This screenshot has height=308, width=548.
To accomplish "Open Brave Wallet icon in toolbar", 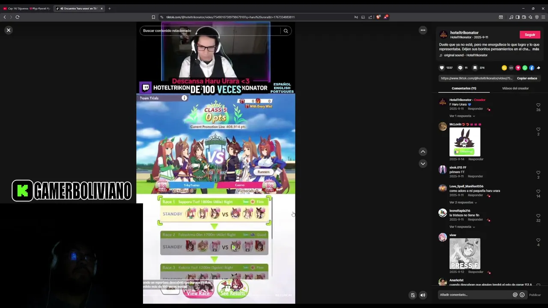I will click(x=524, y=17).
